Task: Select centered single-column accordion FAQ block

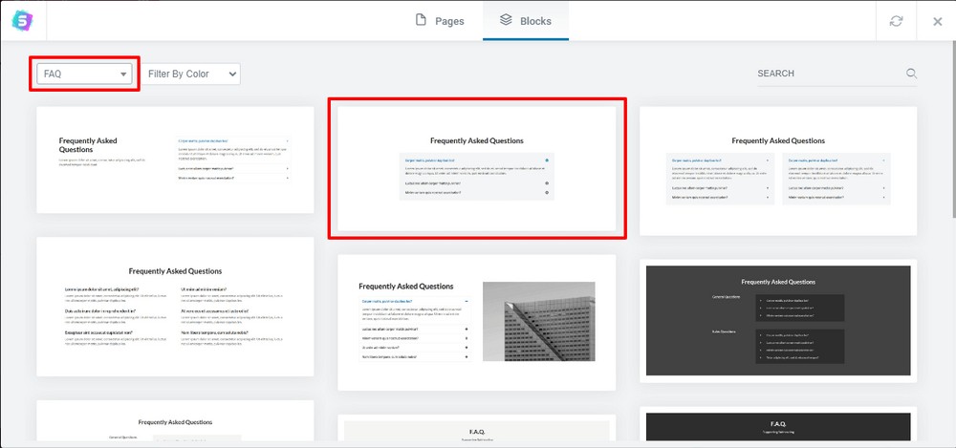Action: click(477, 168)
